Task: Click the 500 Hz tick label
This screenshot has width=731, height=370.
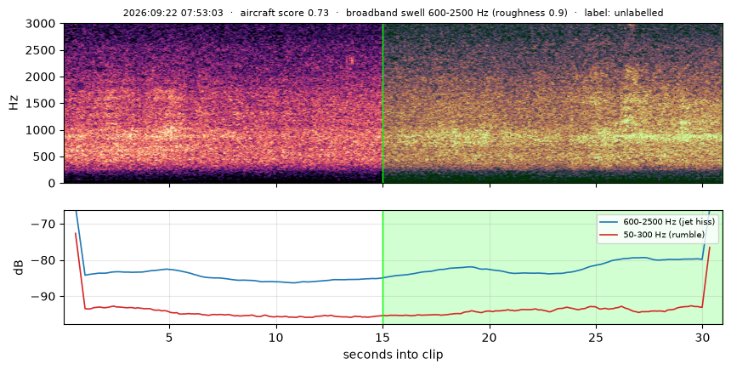Action: tap(45, 157)
